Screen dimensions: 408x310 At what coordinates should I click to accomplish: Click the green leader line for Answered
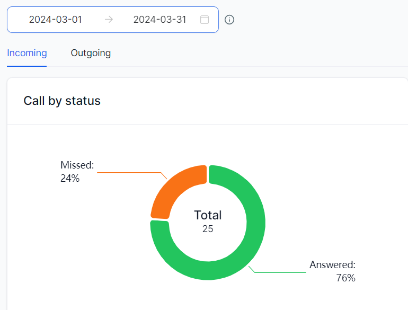pyautogui.click(x=281, y=272)
